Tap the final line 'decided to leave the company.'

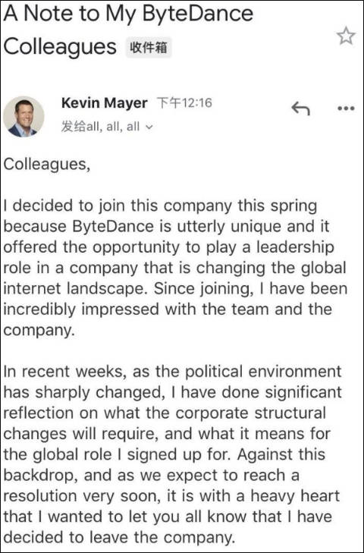(x=119, y=538)
